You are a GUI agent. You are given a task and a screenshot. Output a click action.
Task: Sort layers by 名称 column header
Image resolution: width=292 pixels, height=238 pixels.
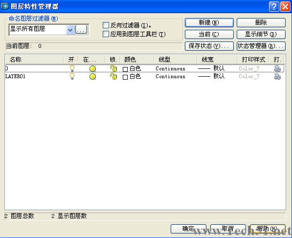[x=34, y=60]
